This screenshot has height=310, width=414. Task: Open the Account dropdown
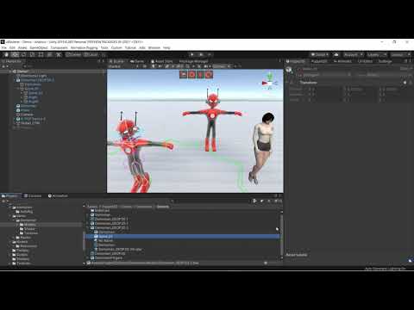tap(353, 54)
